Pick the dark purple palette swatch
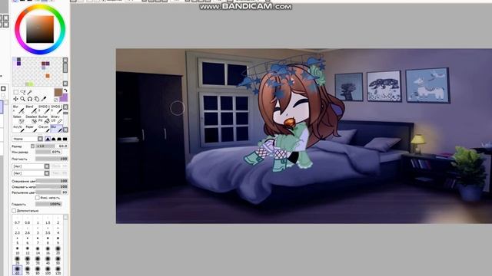Image resolution: width=492 pixels, height=276 pixels. coord(18,64)
